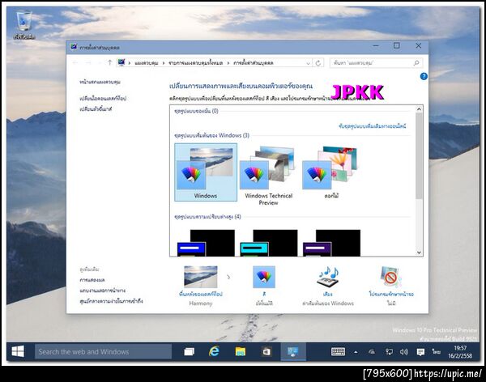Click the second breadcrumb, All Control Panel Items

(x=195, y=63)
